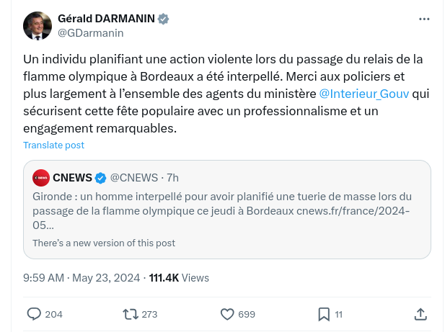Open Gérald Darmanin's profile photo
The width and height of the screenshot is (445, 332).
37,25
